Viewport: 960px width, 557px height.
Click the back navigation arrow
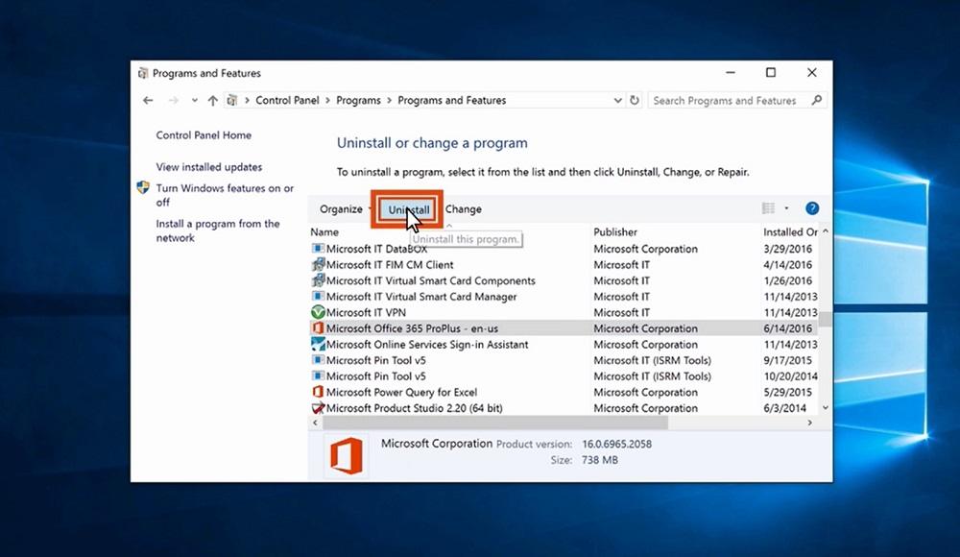tap(148, 100)
